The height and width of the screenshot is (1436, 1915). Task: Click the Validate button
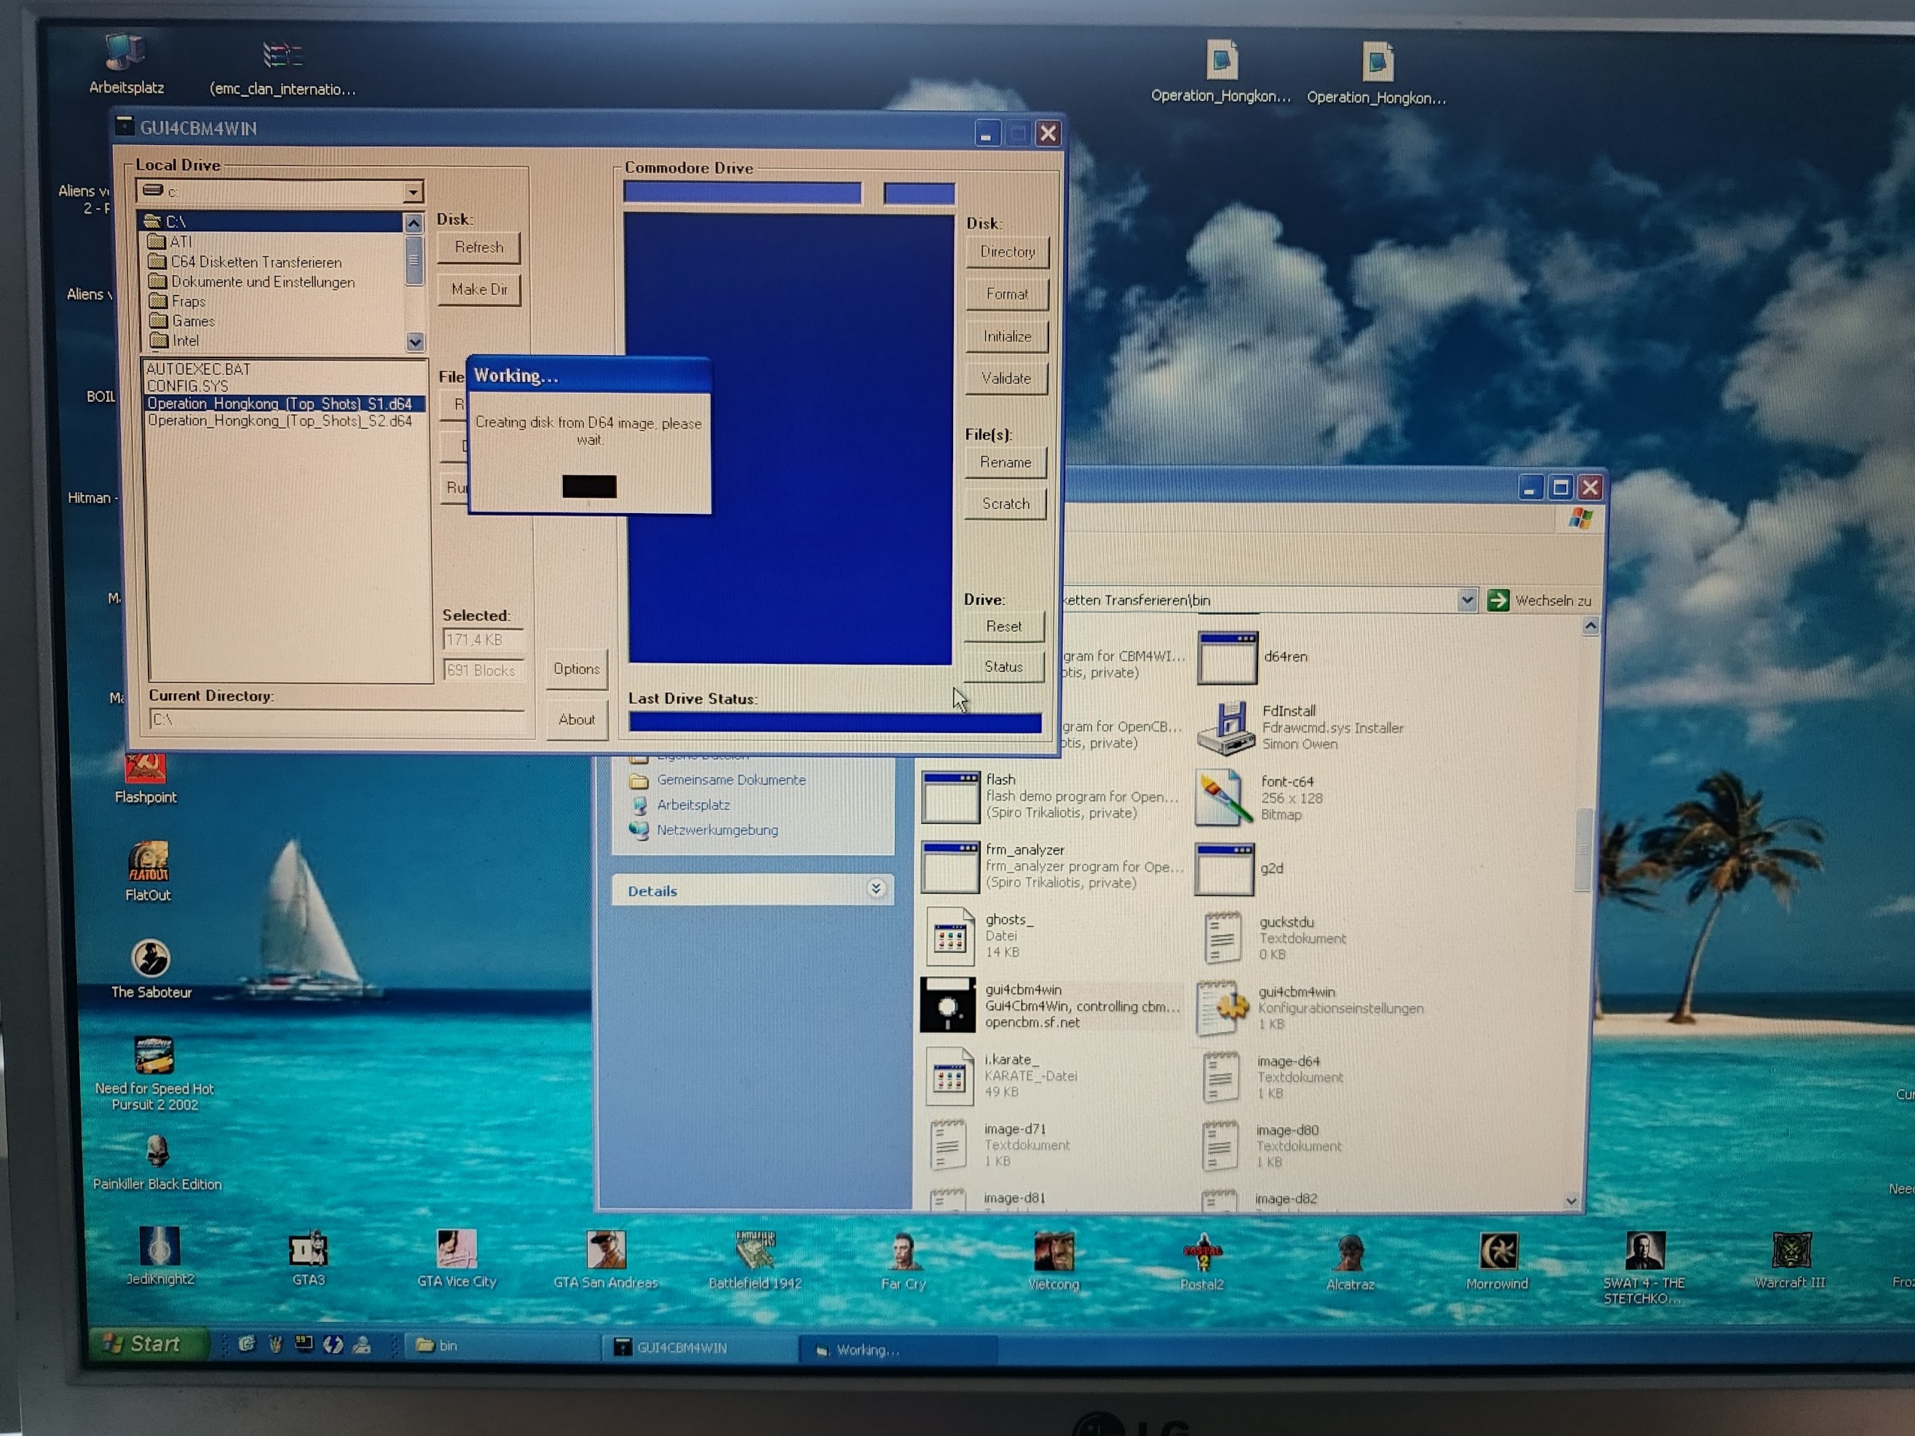click(1006, 378)
